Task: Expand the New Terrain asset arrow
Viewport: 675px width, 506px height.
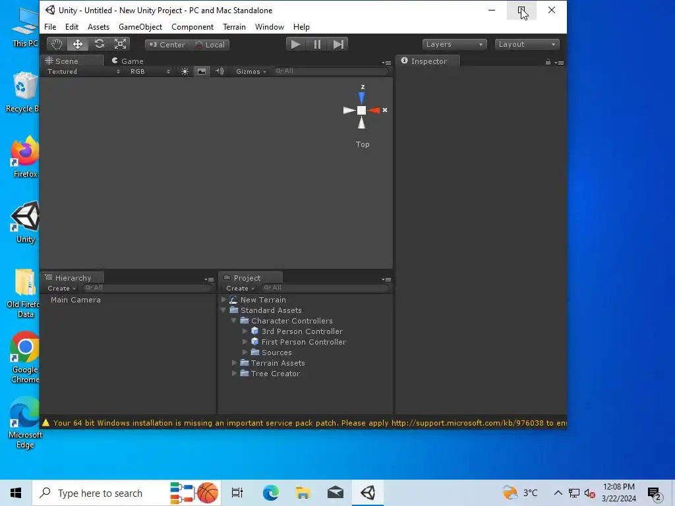Action: pyautogui.click(x=223, y=300)
